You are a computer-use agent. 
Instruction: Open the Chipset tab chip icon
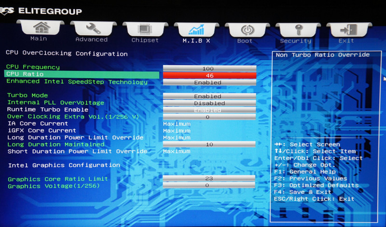pos(145,29)
